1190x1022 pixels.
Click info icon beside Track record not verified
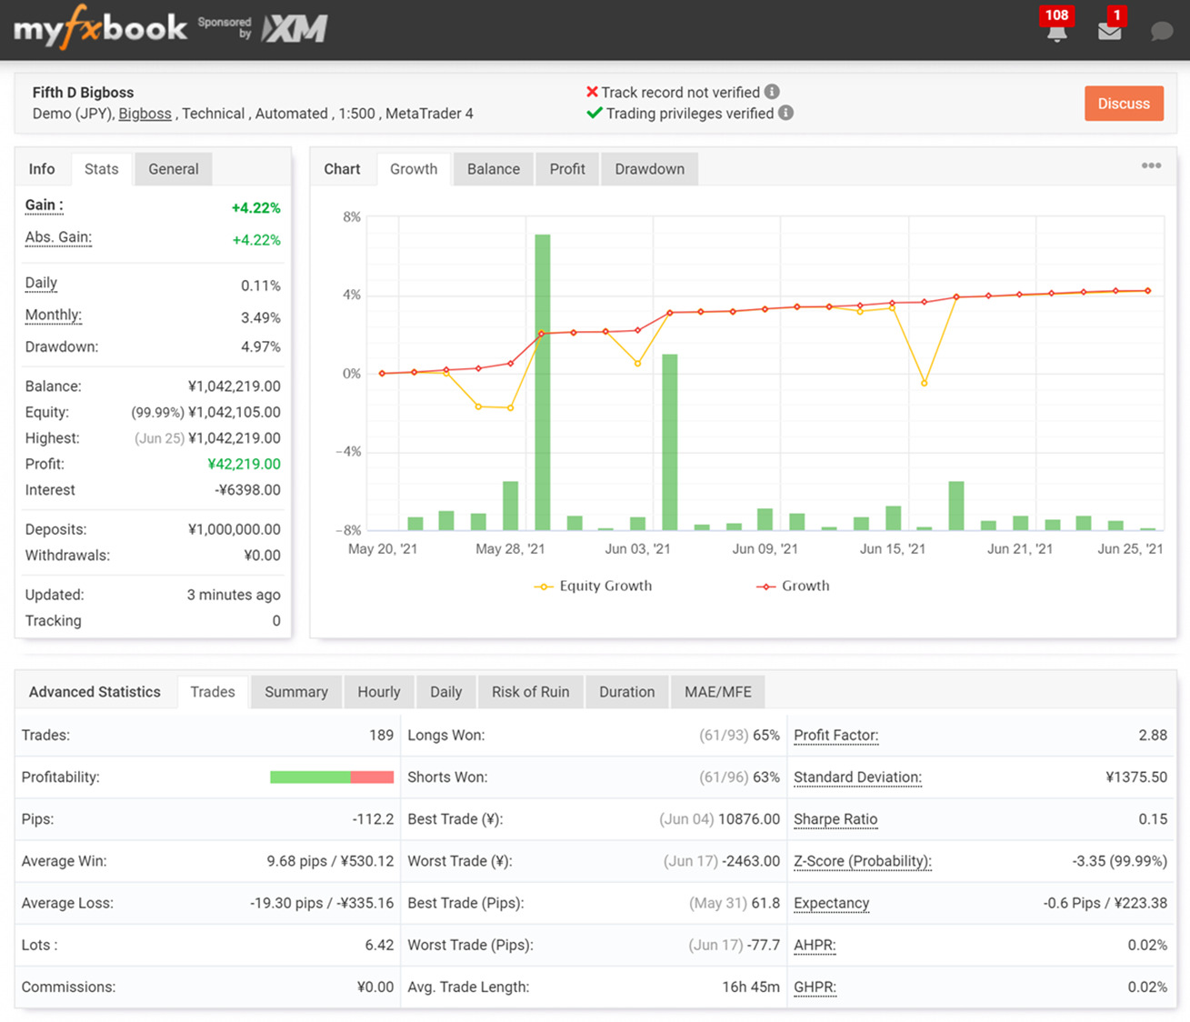(772, 92)
